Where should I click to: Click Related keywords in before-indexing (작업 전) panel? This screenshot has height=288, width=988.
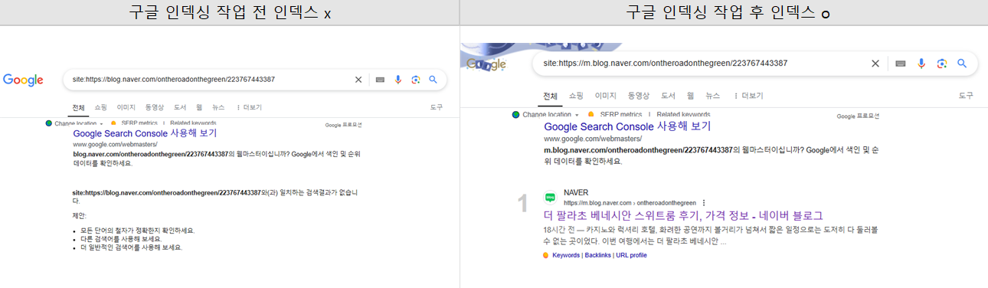[x=193, y=123]
